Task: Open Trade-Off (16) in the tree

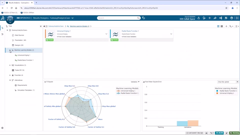Action: click(x=19, y=70)
